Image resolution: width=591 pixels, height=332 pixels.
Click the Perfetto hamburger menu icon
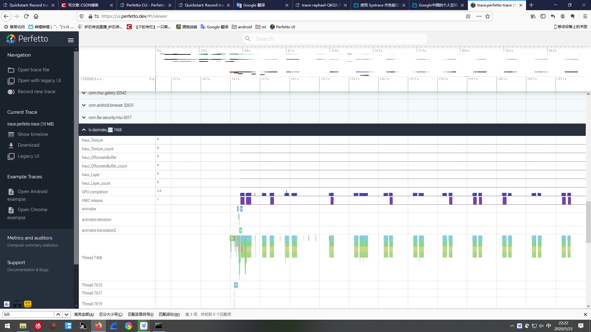pos(71,40)
